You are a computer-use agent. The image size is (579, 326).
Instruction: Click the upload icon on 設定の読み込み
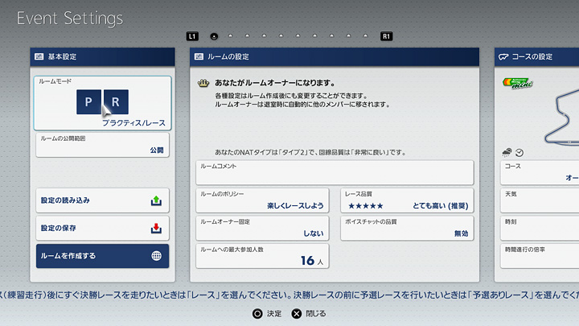tap(157, 200)
